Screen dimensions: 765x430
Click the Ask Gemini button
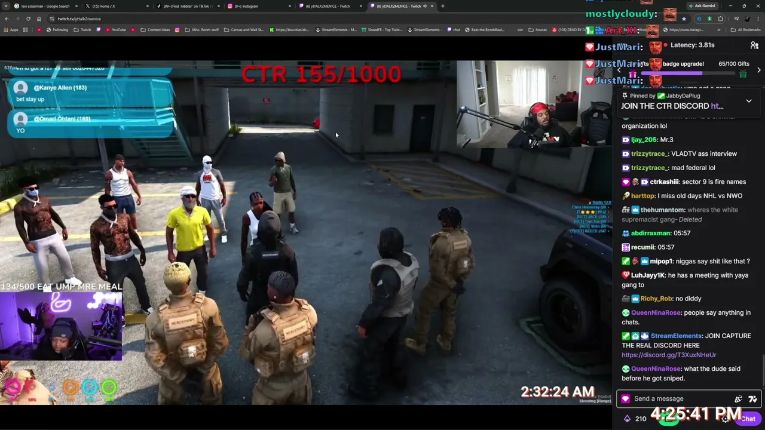click(x=702, y=6)
